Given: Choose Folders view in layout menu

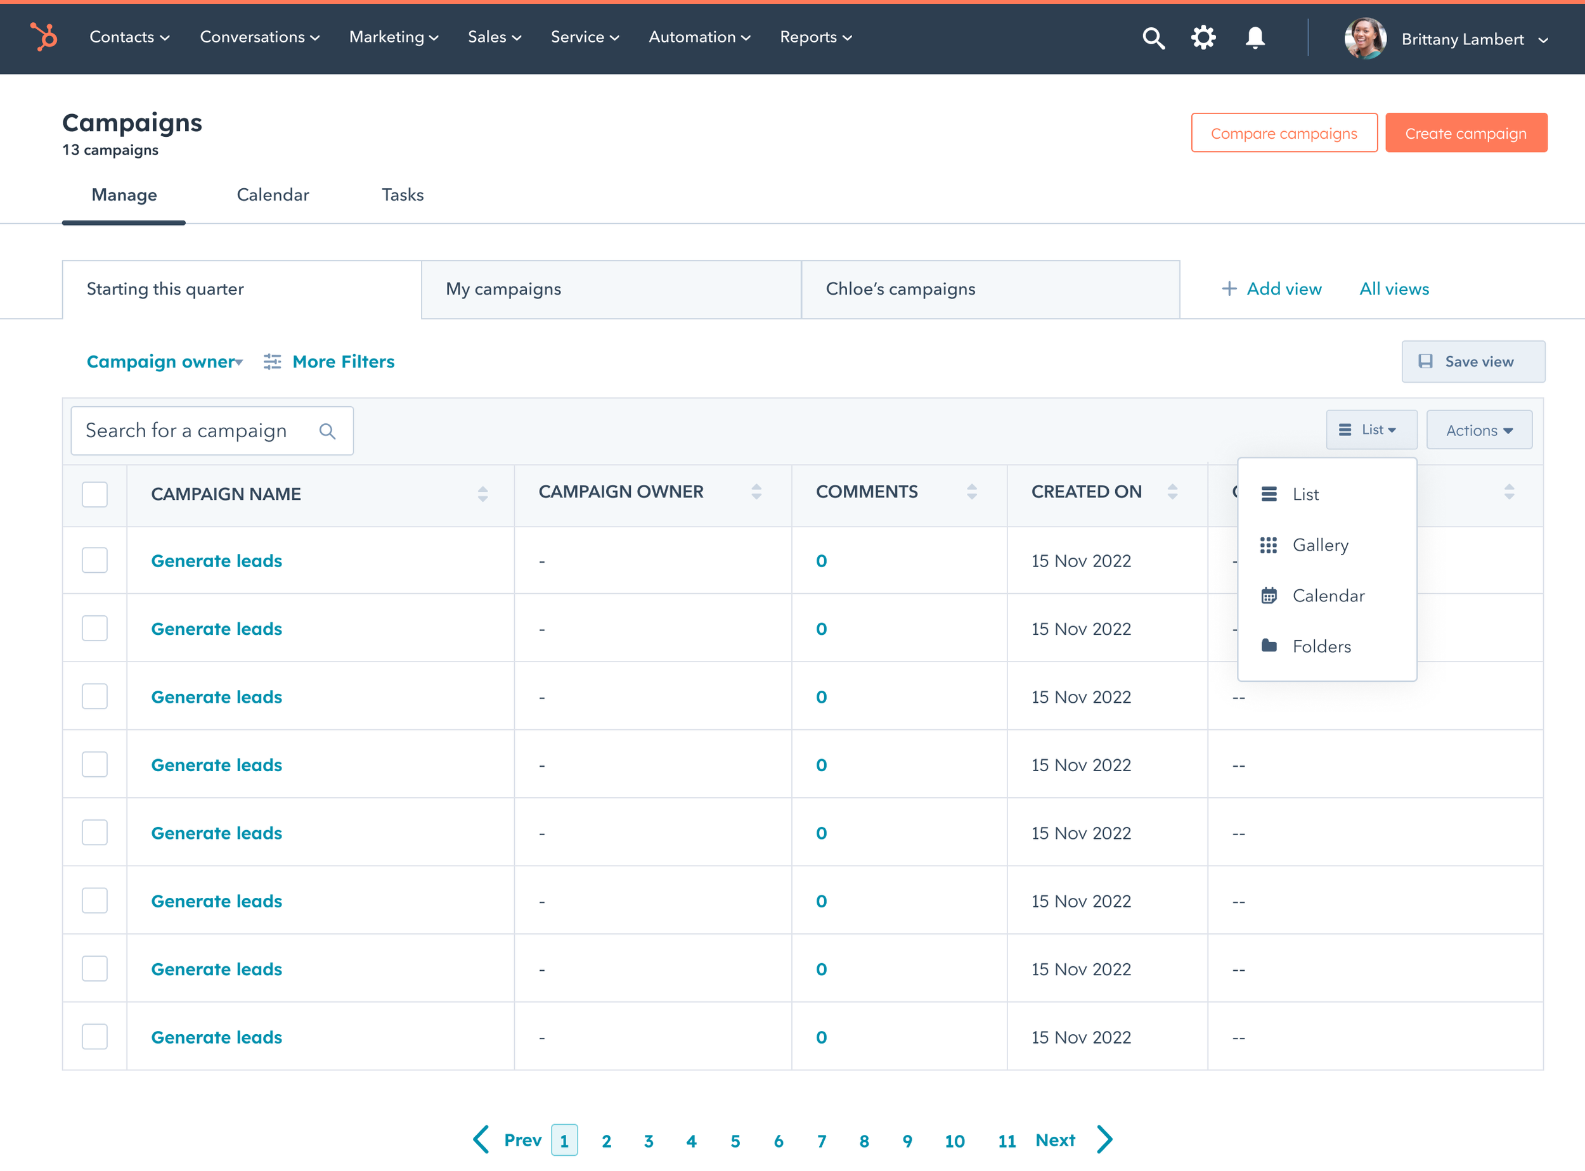Looking at the screenshot, I should [x=1321, y=646].
